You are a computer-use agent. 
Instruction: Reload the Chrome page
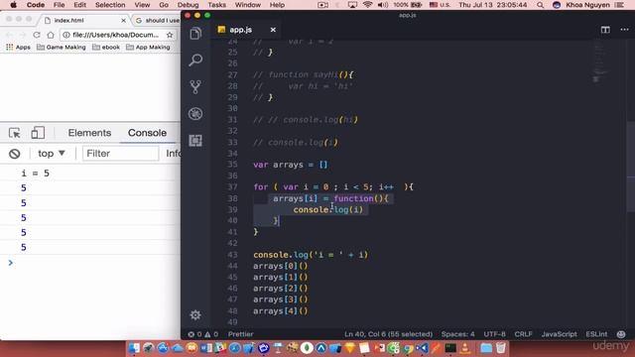(x=37, y=35)
